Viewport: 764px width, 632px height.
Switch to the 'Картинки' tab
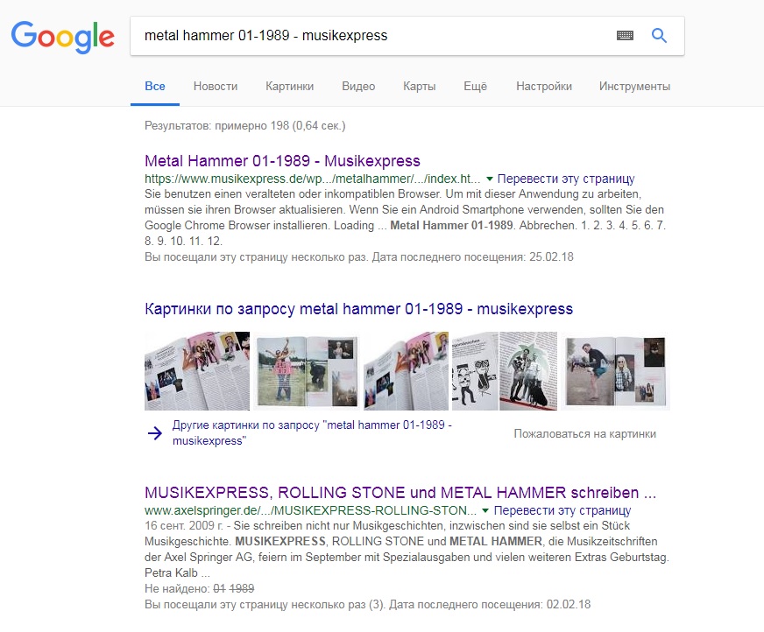pos(289,86)
